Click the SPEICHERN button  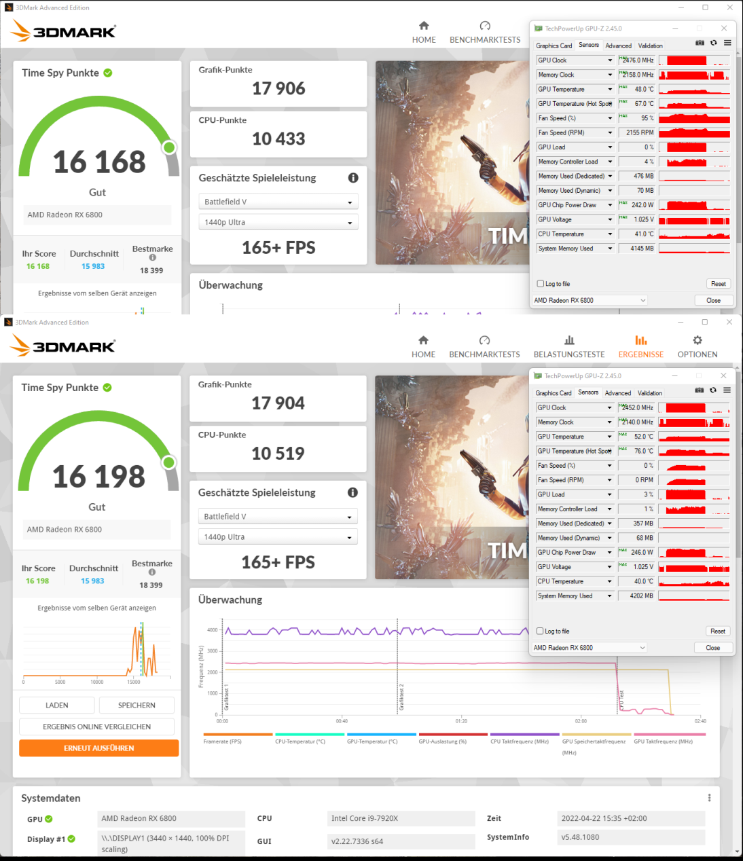(x=137, y=706)
